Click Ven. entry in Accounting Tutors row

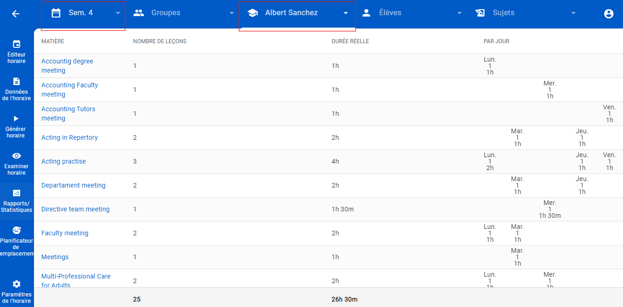609,114
